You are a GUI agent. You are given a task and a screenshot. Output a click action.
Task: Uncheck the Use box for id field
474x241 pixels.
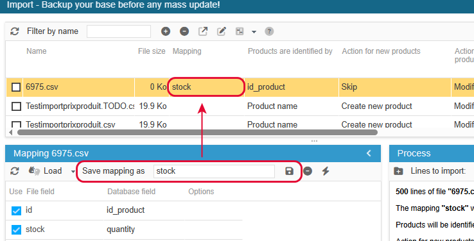pyautogui.click(x=16, y=210)
